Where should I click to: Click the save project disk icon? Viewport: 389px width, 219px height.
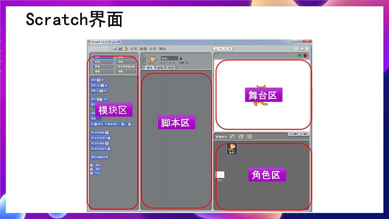[120, 49]
